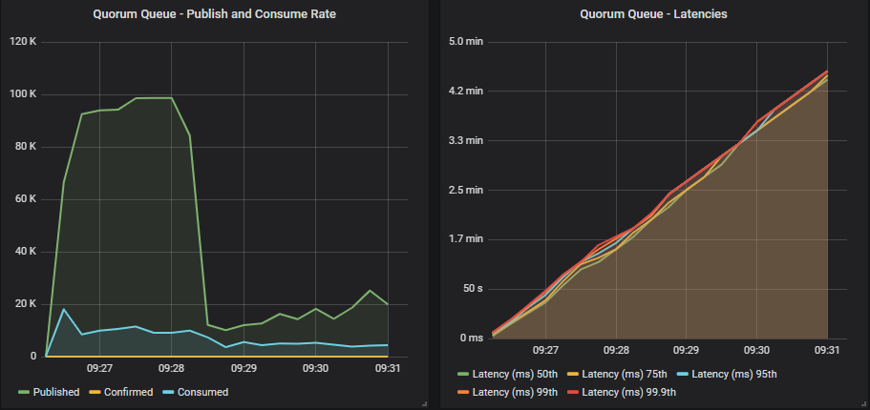Toggle the Published series legend label
This screenshot has height=410, width=870.
(x=56, y=392)
